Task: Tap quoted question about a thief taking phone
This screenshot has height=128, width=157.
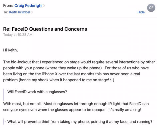Action: [x=78, y=122]
